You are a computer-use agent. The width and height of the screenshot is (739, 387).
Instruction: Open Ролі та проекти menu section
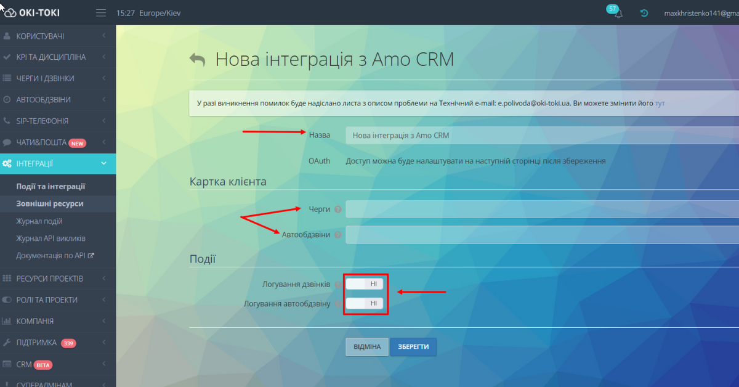[x=58, y=300]
